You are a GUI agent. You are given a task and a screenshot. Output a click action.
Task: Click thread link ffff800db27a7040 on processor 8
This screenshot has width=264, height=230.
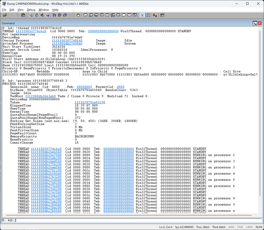pos(46,198)
